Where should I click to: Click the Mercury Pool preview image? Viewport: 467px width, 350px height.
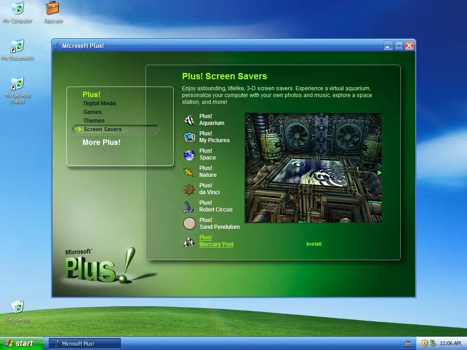pos(313,168)
